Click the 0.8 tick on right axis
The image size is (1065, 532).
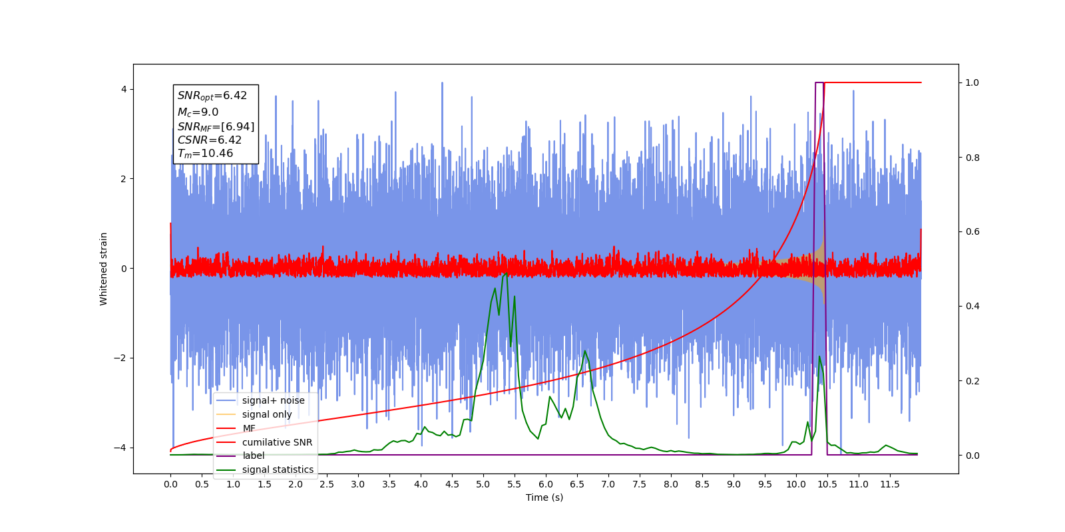(x=972, y=158)
